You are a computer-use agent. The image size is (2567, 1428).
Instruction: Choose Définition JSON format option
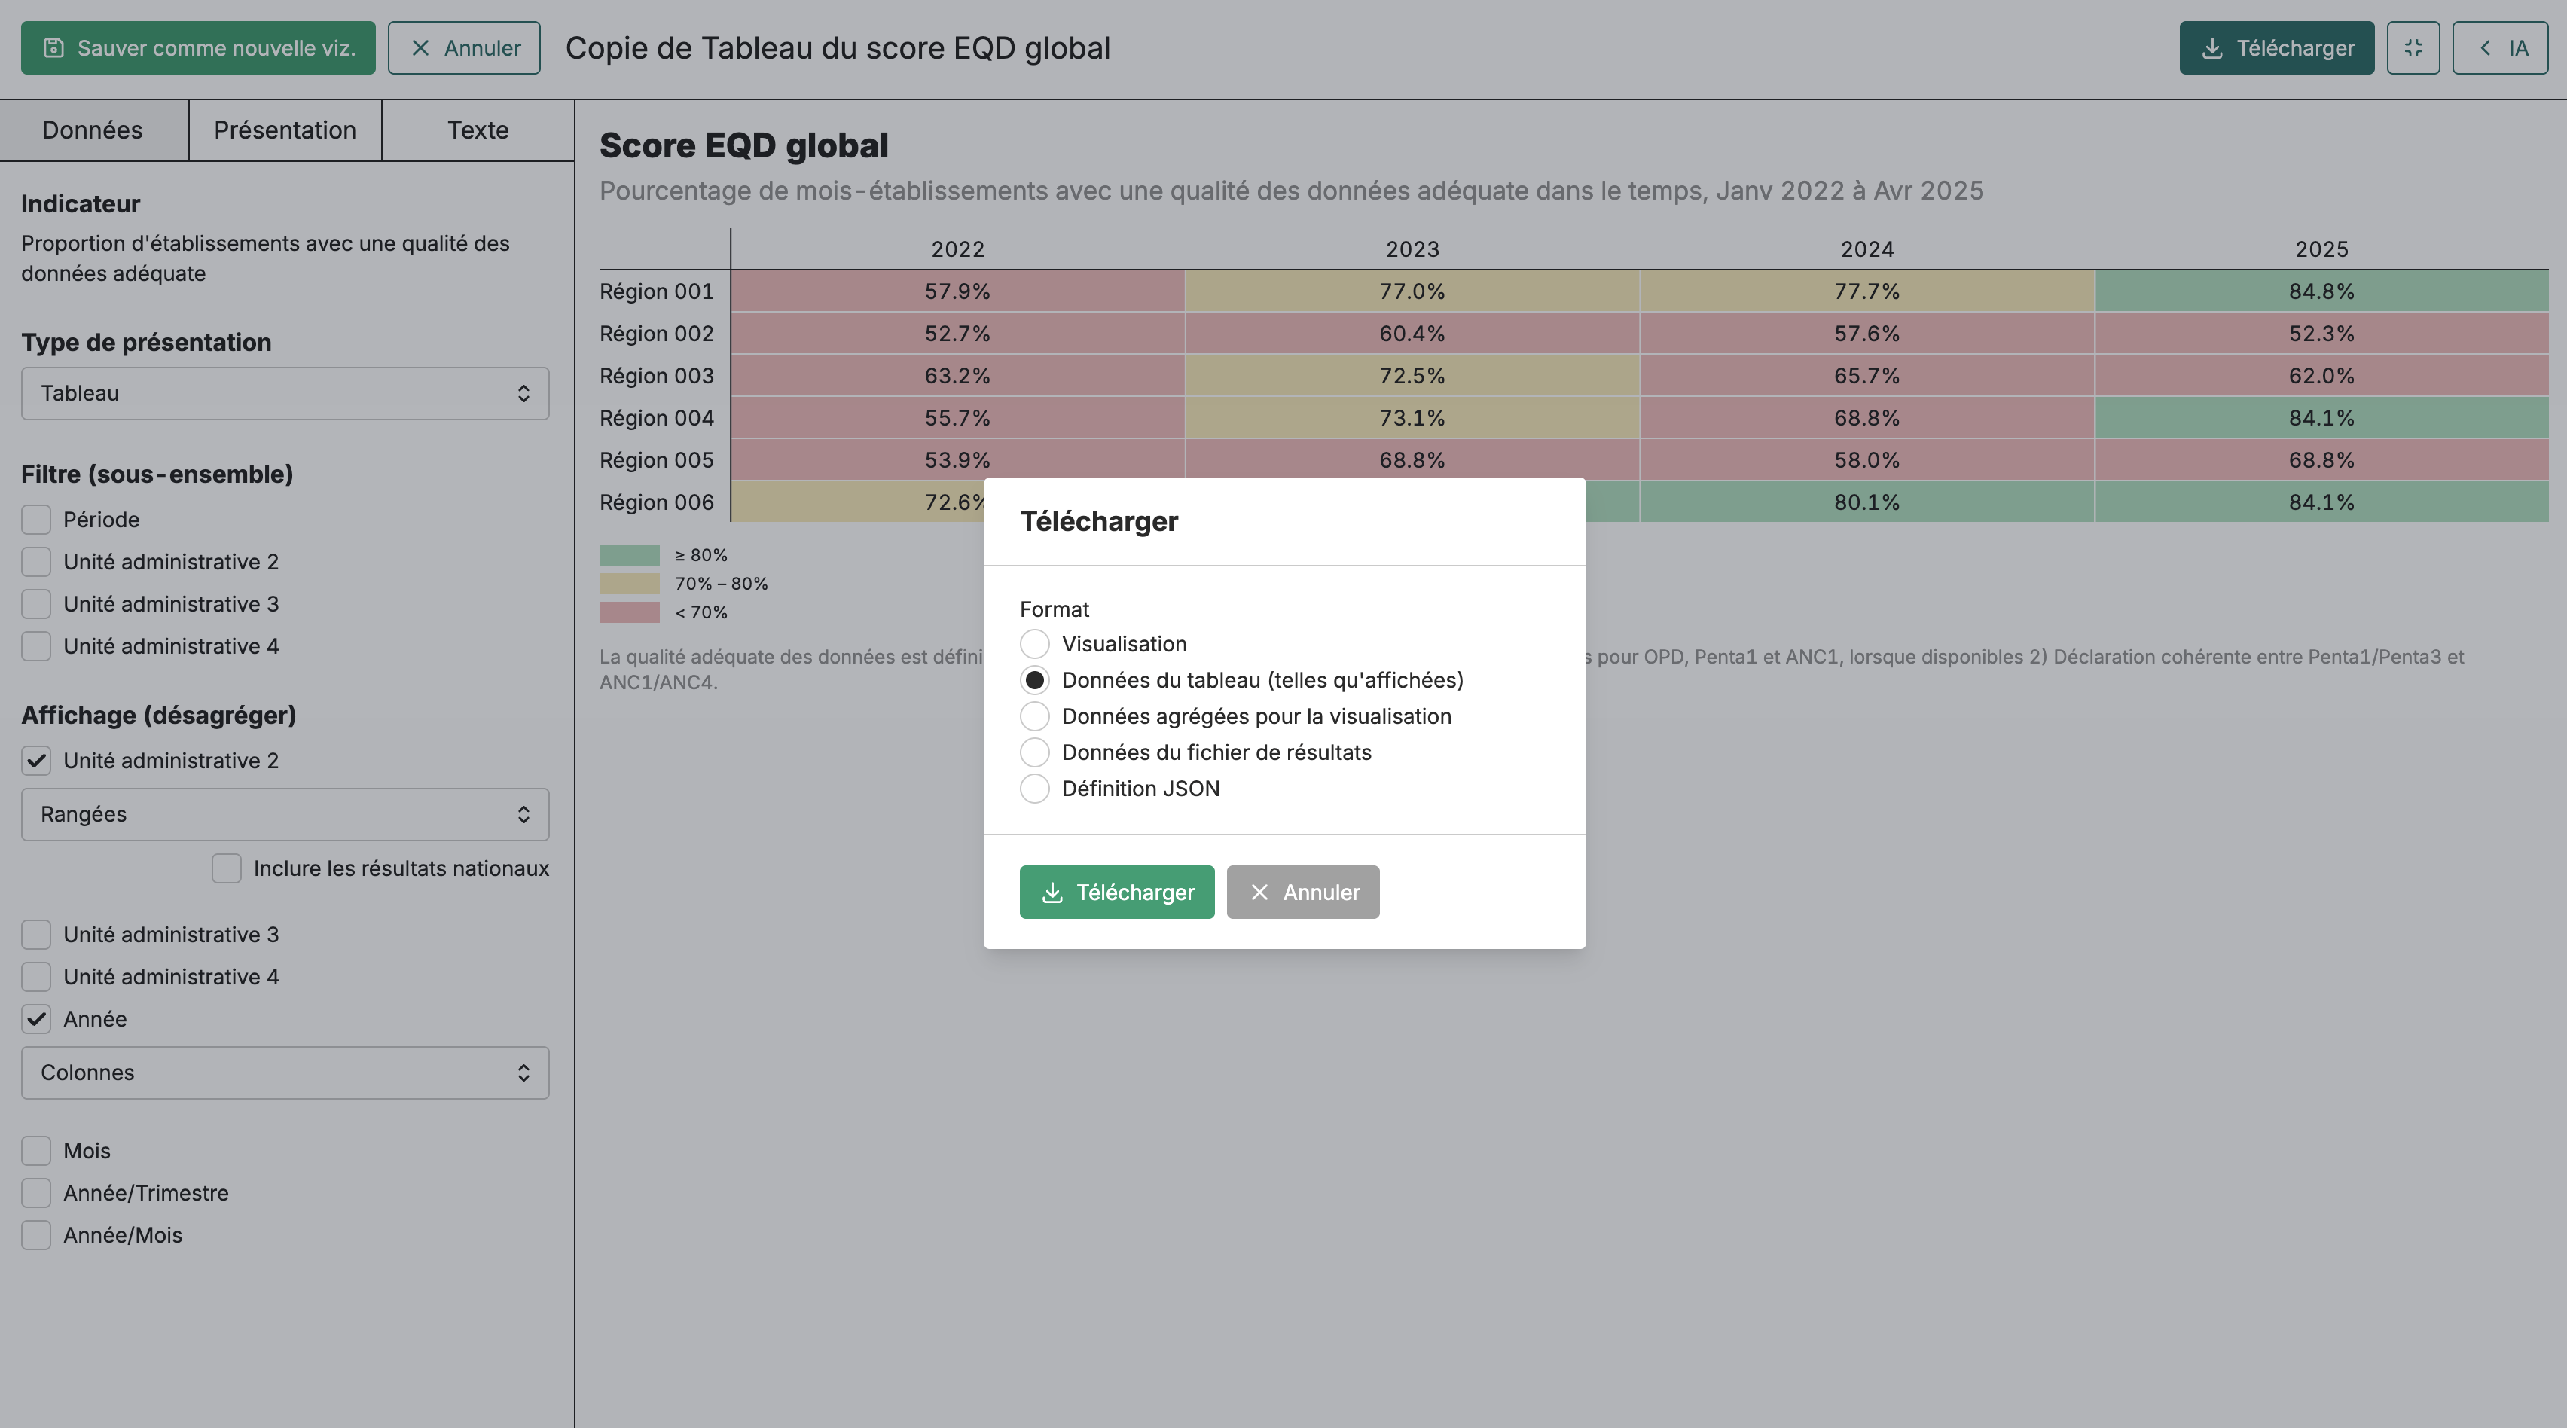1034,789
